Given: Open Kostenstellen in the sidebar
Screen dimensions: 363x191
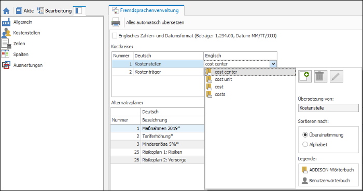Looking at the screenshot, I should tap(26, 33).
